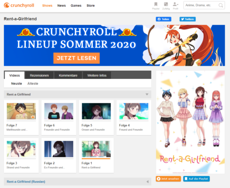Open the Profil user menu icon
The image size is (230, 188).
click(x=176, y=4)
